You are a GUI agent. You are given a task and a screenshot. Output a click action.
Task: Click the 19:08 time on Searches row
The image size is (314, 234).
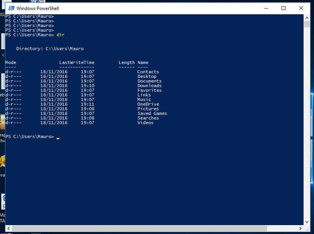click(x=87, y=118)
